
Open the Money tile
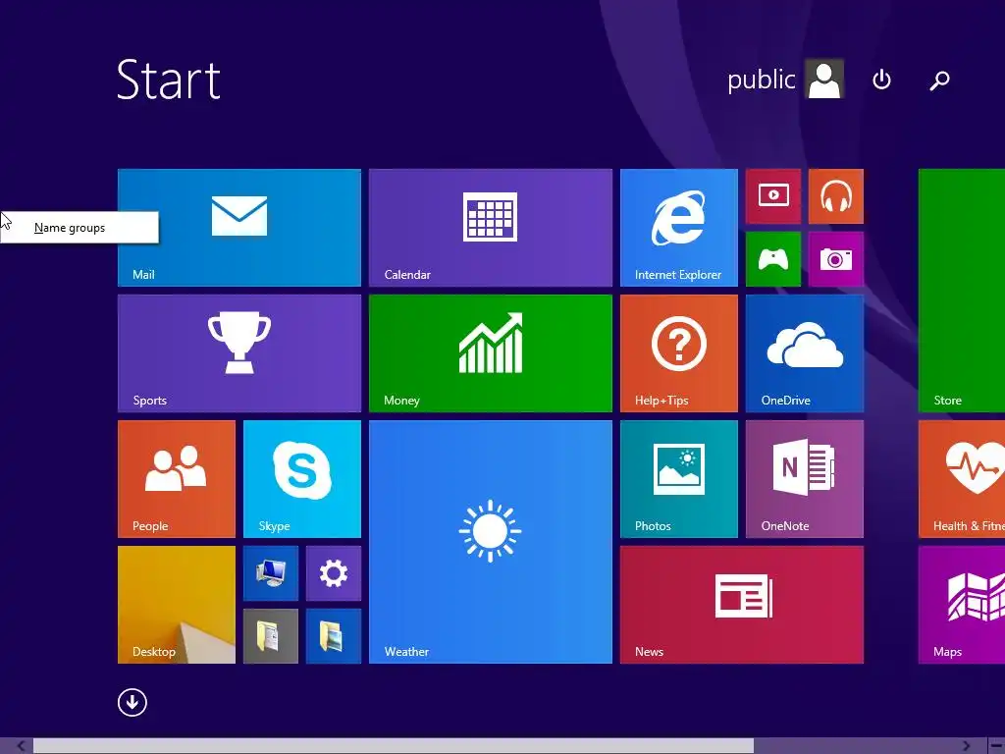pyautogui.click(x=491, y=353)
